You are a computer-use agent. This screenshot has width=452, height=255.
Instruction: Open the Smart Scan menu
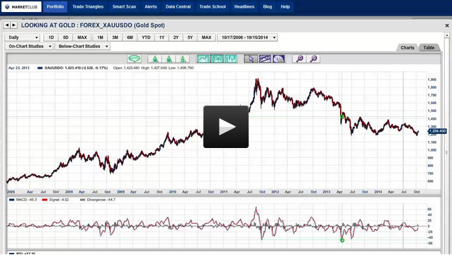(124, 6)
